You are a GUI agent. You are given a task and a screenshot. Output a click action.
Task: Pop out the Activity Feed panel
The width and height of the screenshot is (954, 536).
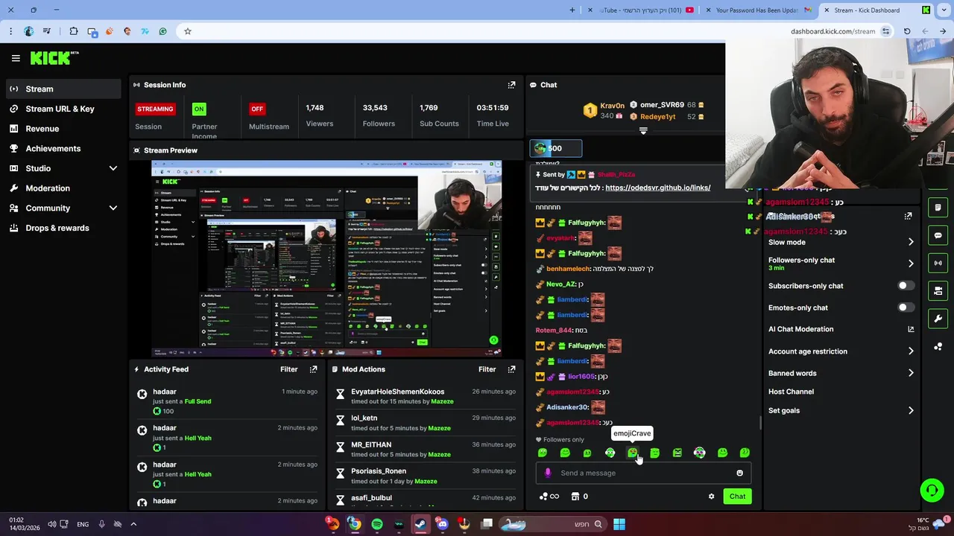tap(313, 369)
